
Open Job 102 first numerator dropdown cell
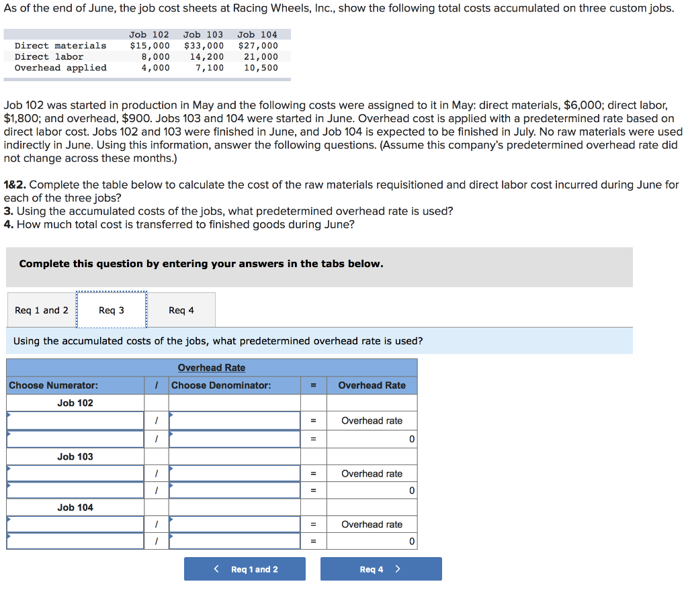click(x=75, y=420)
